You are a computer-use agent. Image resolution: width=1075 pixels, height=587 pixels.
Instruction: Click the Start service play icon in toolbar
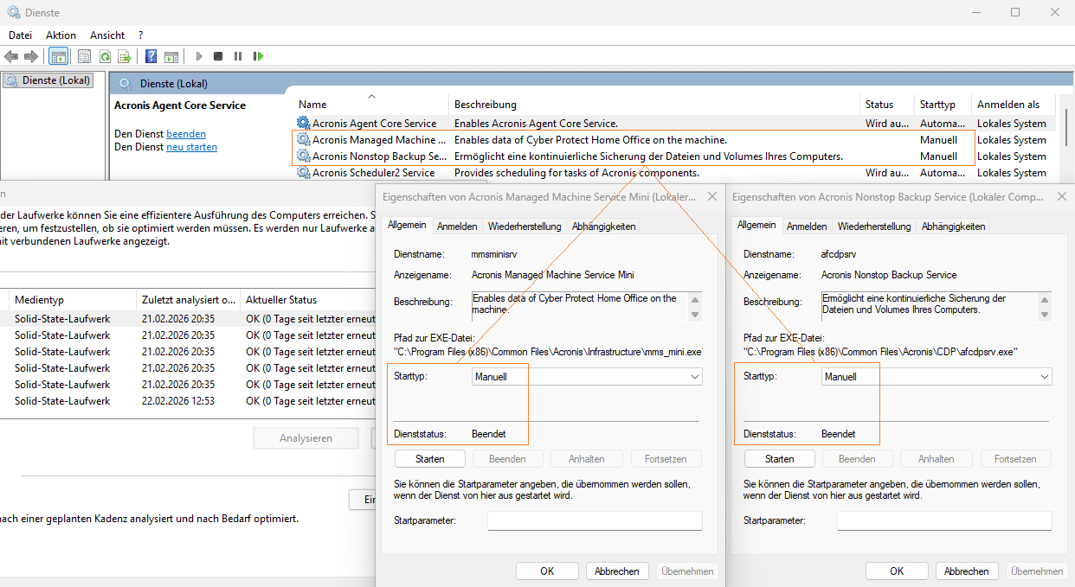coord(198,56)
